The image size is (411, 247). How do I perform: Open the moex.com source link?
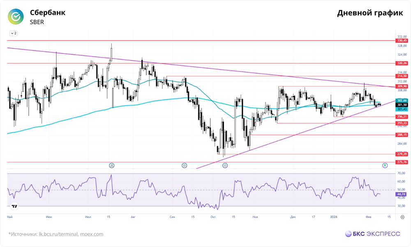click(x=92, y=234)
